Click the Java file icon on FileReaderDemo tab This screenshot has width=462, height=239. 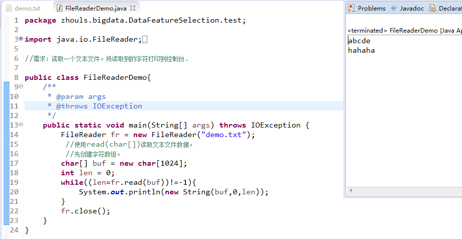click(x=59, y=8)
